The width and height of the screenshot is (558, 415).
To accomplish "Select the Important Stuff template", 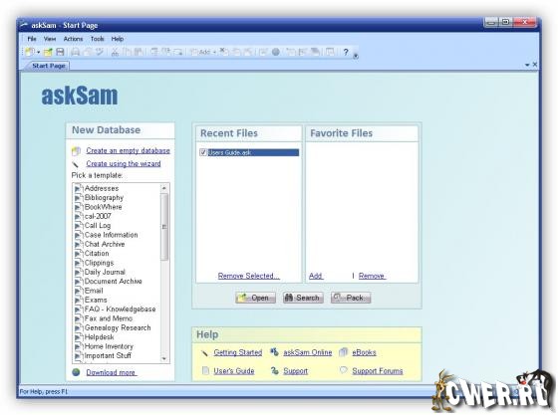I will tap(108, 355).
